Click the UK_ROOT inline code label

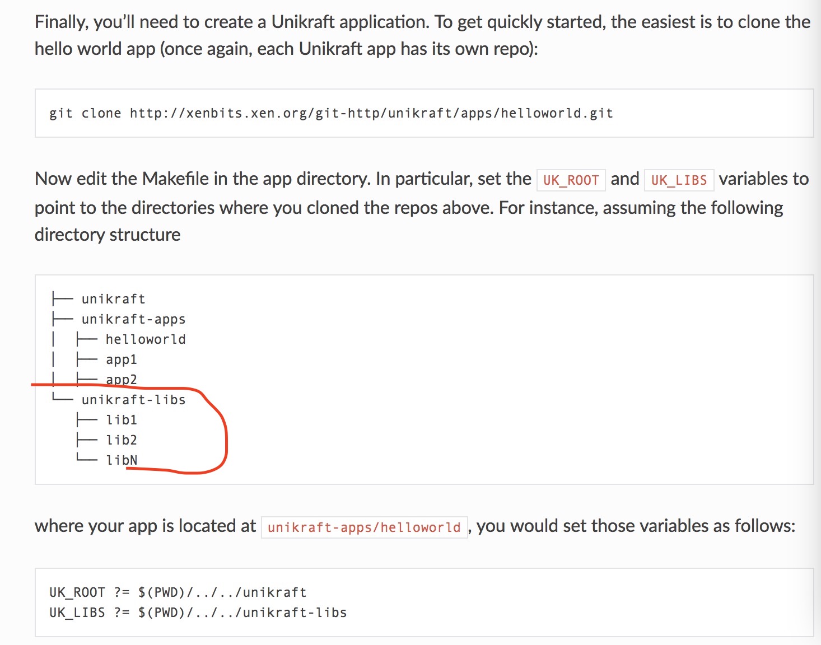[571, 180]
